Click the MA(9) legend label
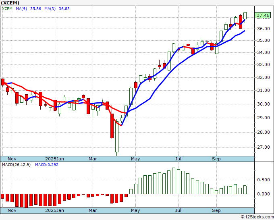 pyautogui.click(x=21, y=8)
